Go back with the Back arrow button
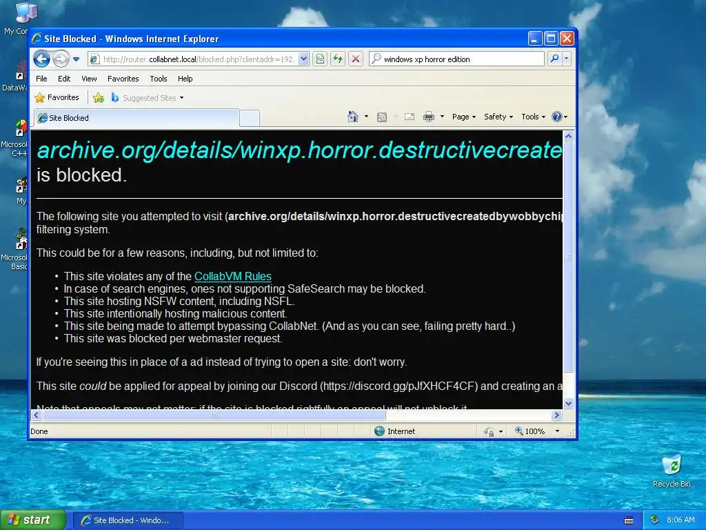Viewport: 706px width, 530px height. 41,59
